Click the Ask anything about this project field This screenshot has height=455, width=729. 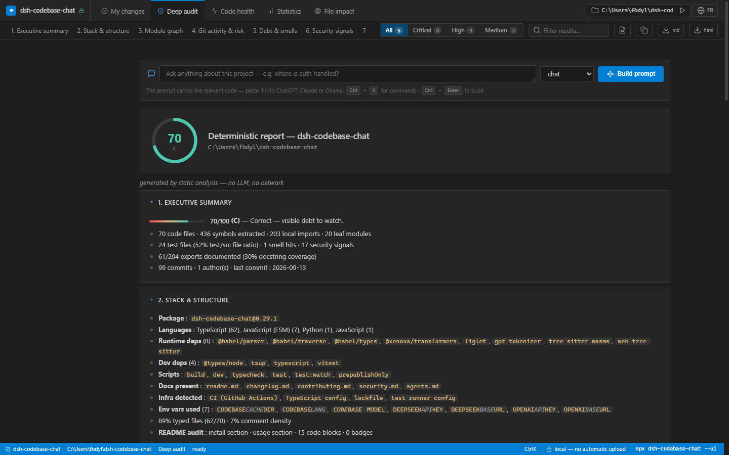348,74
